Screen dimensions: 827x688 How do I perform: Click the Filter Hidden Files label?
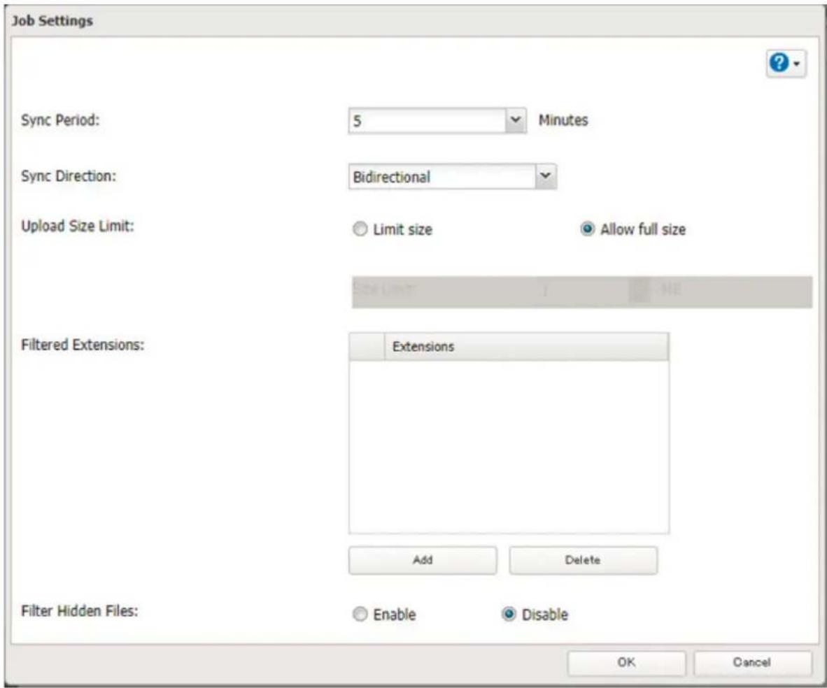tap(80, 611)
